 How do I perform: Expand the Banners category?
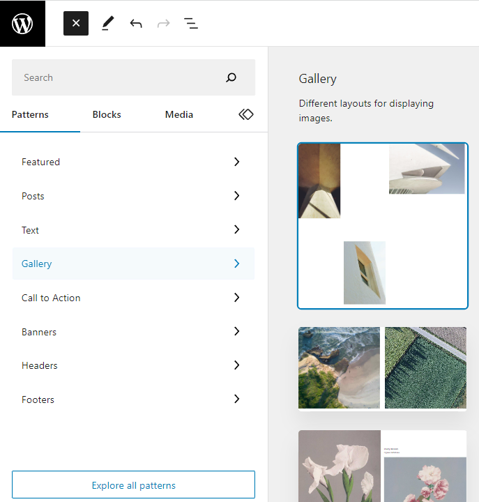pyautogui.click(x=133, y=332)
